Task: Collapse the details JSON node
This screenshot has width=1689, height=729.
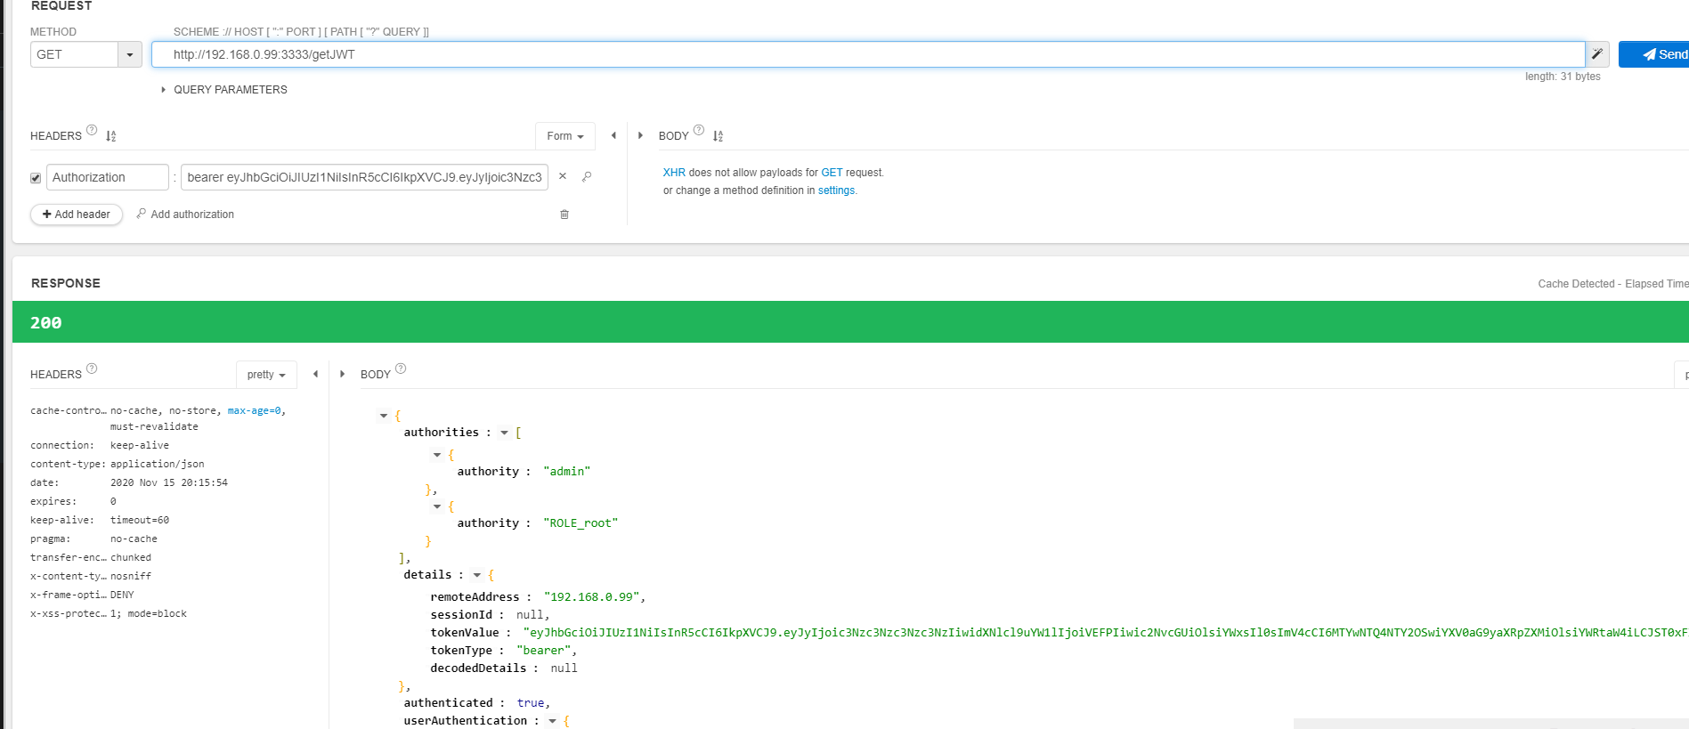Action: (x=477, y=575)
